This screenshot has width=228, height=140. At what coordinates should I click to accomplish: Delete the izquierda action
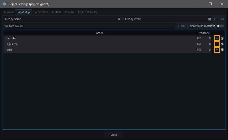222,44
